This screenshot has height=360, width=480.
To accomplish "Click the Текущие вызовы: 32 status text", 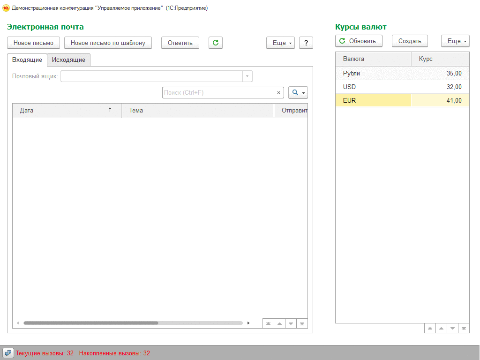I will (x=45, y=353).
